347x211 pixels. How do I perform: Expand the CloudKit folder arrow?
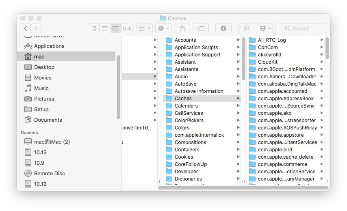(321, 62)
